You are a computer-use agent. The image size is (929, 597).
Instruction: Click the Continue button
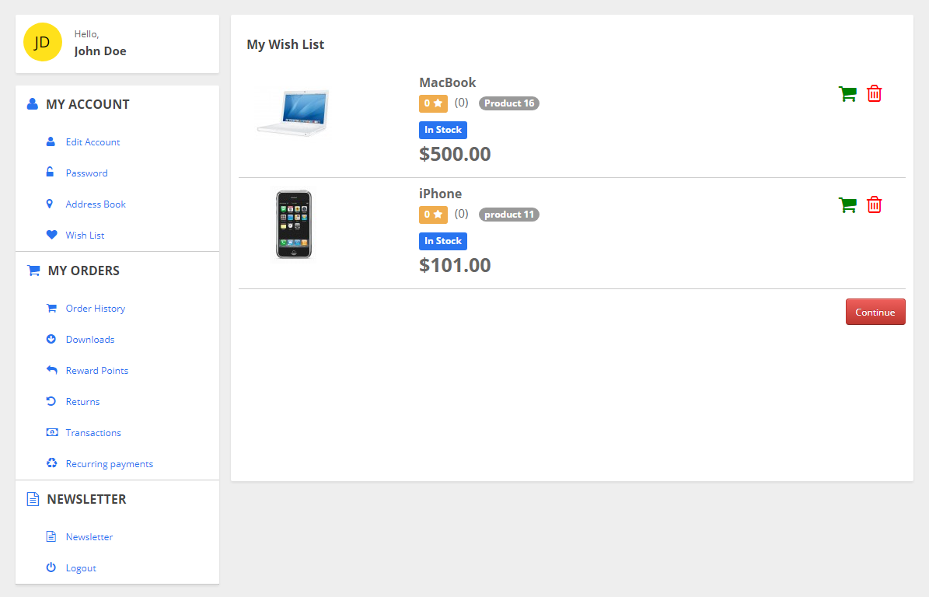click(875, 312)
